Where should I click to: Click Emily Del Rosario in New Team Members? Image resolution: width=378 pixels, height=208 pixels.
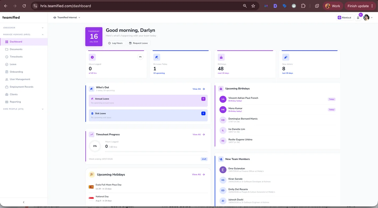(277, 190)
